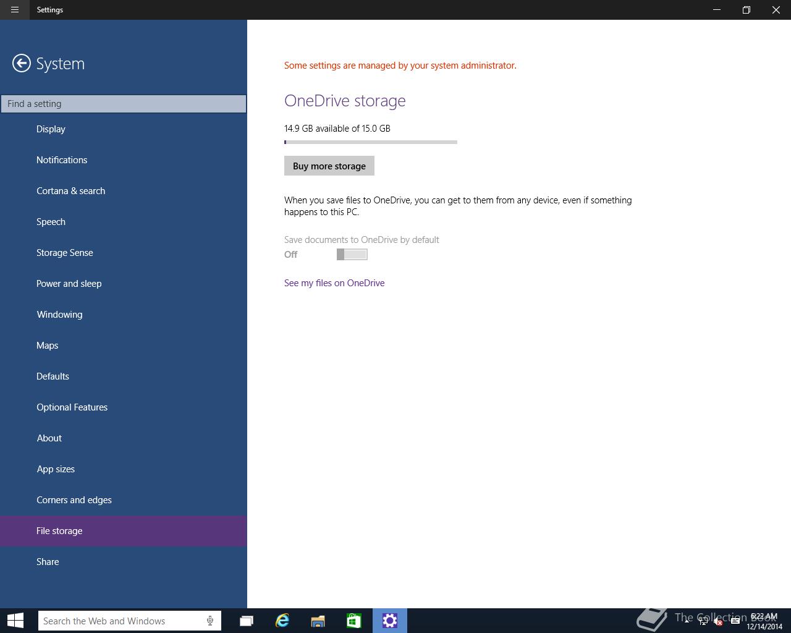This screenshot has width=791, height=633.
Task: Select the Windowing category
Action: coord(124,315)
